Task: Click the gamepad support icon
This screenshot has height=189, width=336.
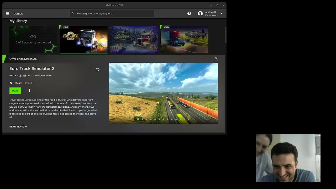Action: pyautogui.click(x=29, y=76)
